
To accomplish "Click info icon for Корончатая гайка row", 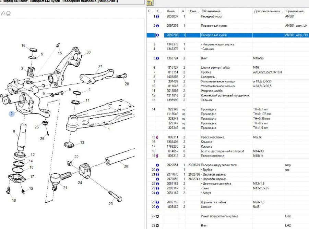I will [157, 202].
